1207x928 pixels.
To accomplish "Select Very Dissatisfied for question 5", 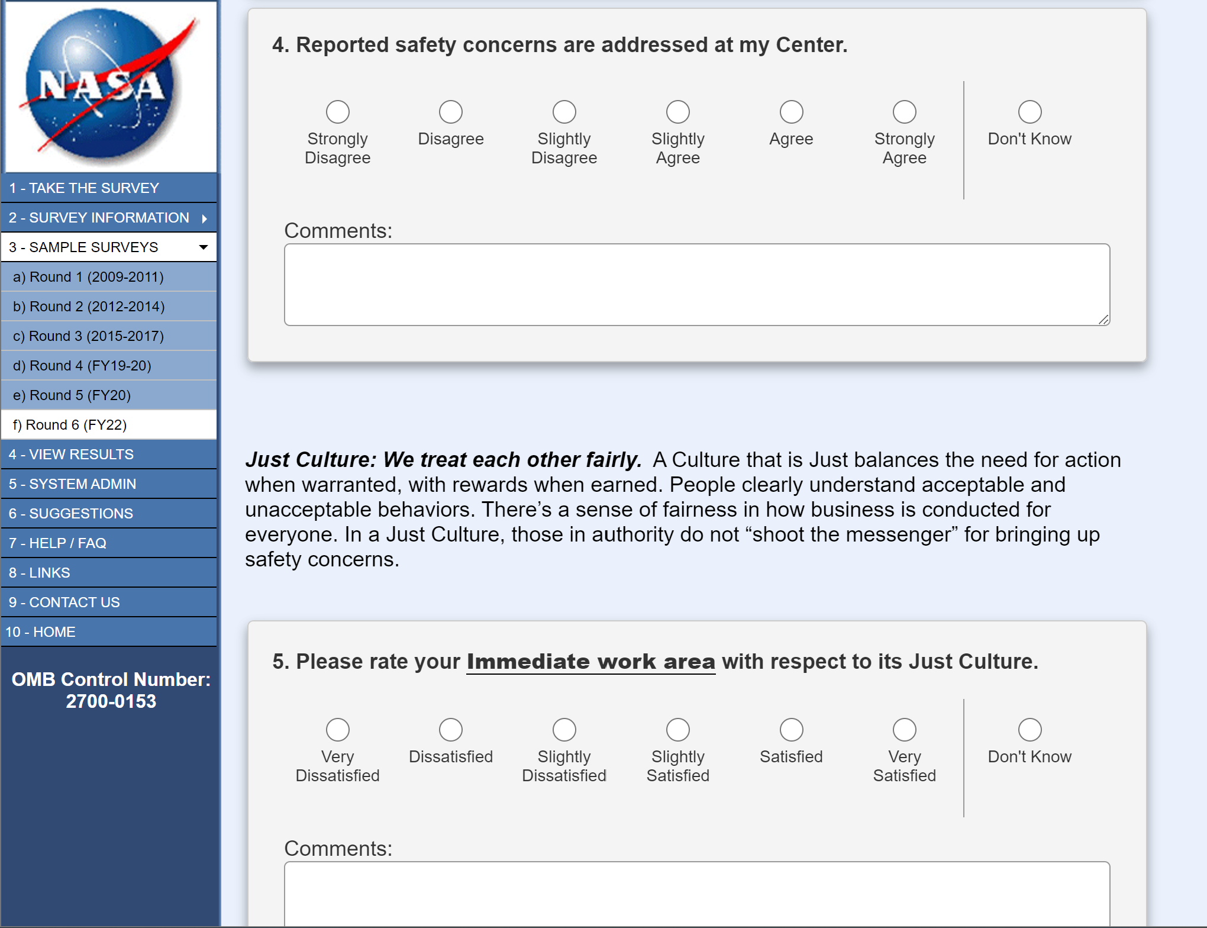I will tap(338, 730).
